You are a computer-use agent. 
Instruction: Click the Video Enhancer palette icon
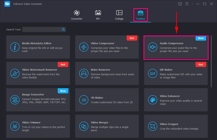coord(152,100)
